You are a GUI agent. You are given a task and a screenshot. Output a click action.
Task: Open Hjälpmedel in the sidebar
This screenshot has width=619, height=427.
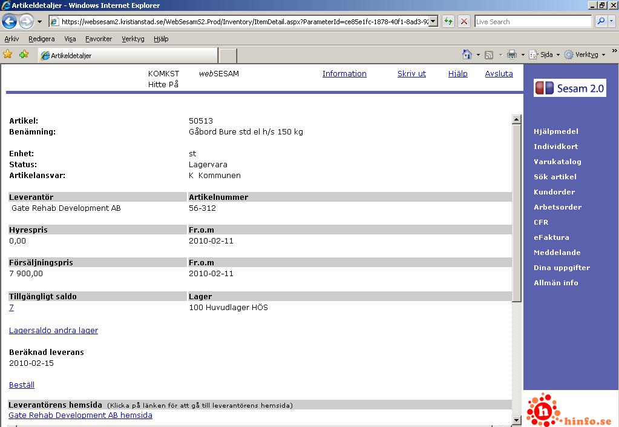pyautogui.click(x=556, y=131)
